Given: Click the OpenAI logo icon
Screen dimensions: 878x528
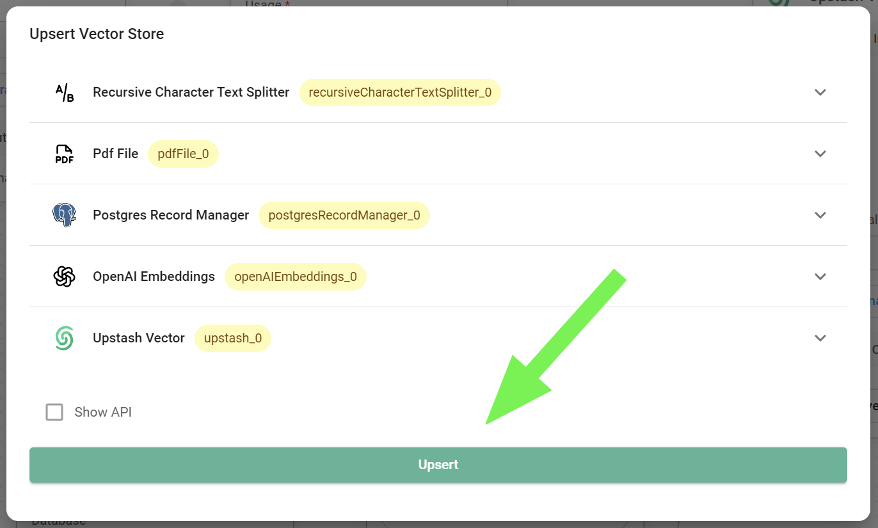Looking at the screenshot, I should tap(64, 277).
